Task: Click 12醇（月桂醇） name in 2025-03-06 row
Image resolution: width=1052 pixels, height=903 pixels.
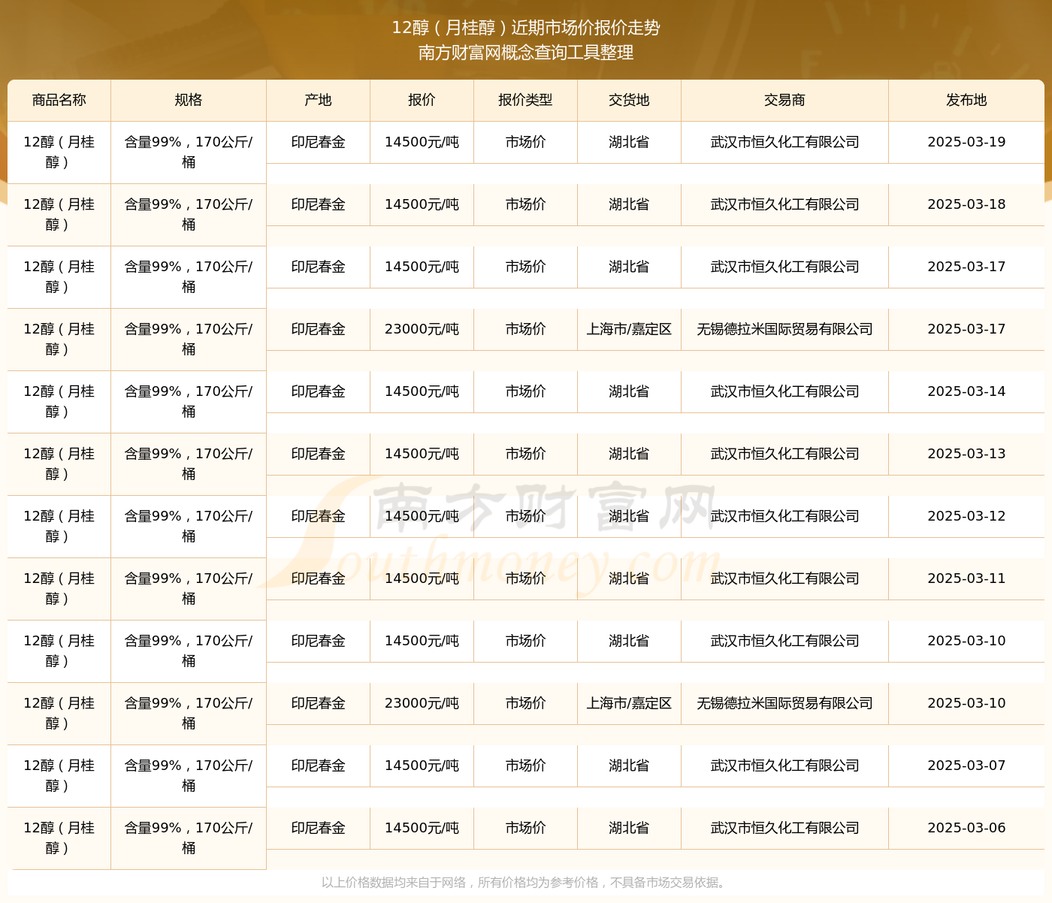Action: (59, 838)
